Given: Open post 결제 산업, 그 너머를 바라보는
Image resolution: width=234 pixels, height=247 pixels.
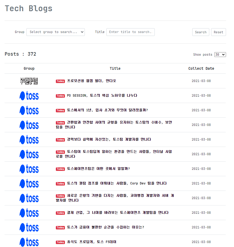Looking at the screenshot, I should (118, 213).
